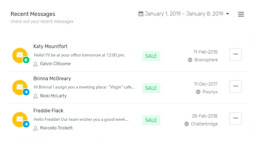
Task: Click the globe icon next to Pixonyx
Action: [x=198, y=92]
